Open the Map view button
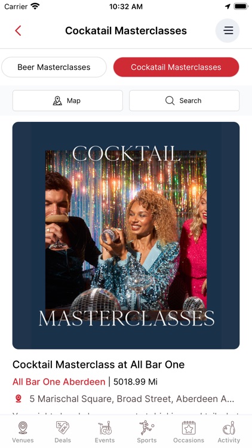Image resolution: width=252 pixels, height=448 pixels. (67, 100)
